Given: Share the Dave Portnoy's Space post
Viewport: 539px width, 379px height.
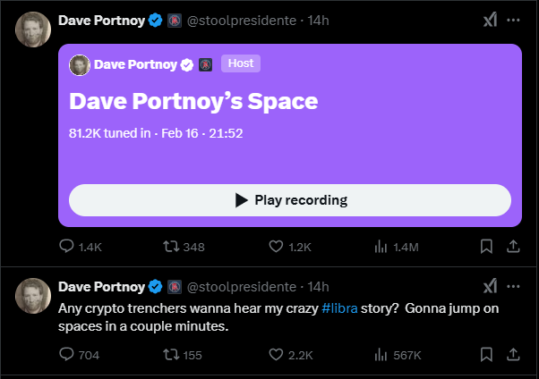Looking at the screenshot, I should [x=513, y=246].
